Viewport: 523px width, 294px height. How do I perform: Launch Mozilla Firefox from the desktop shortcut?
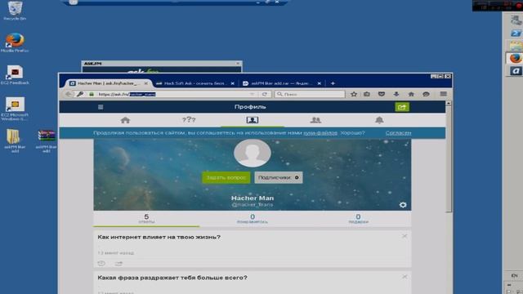click(15, 42)
